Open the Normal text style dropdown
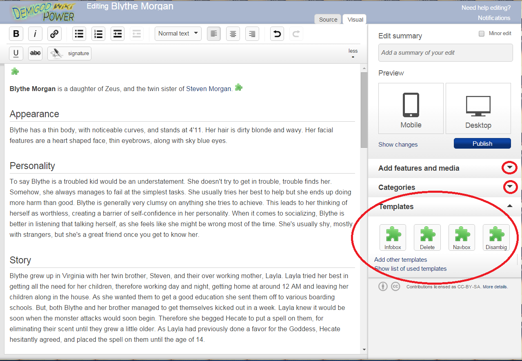The height and width of the screenshot is (361, 522). [x=178, y=33]
